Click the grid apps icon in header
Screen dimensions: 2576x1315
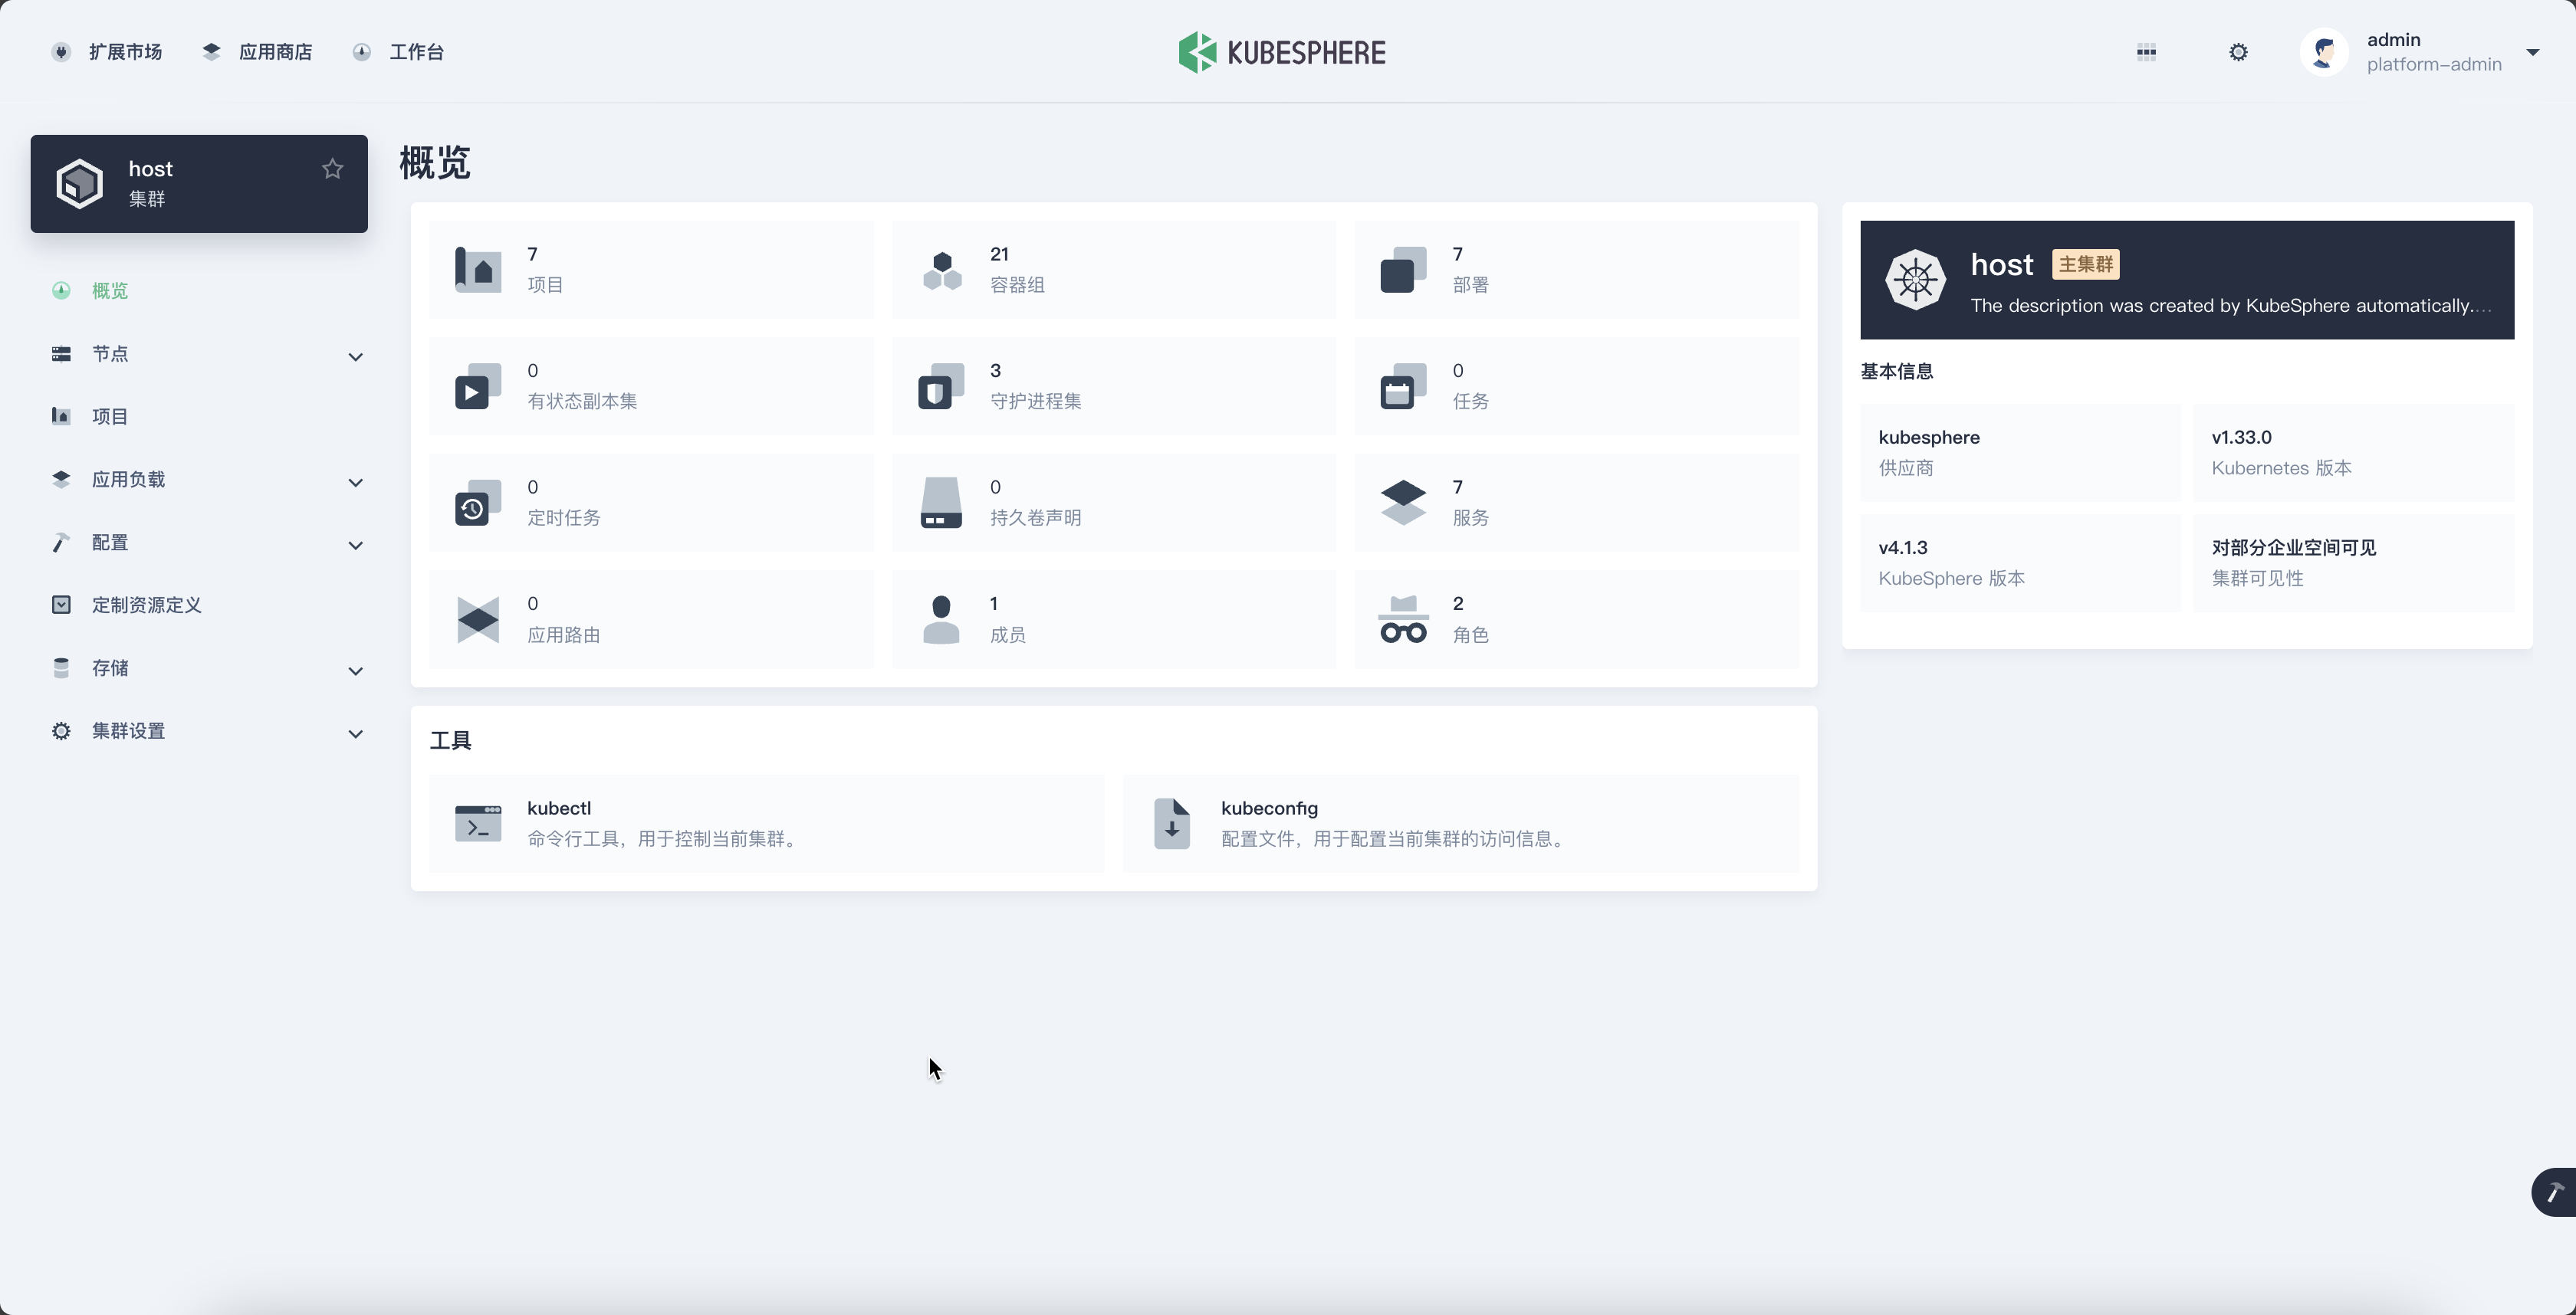2146,52
